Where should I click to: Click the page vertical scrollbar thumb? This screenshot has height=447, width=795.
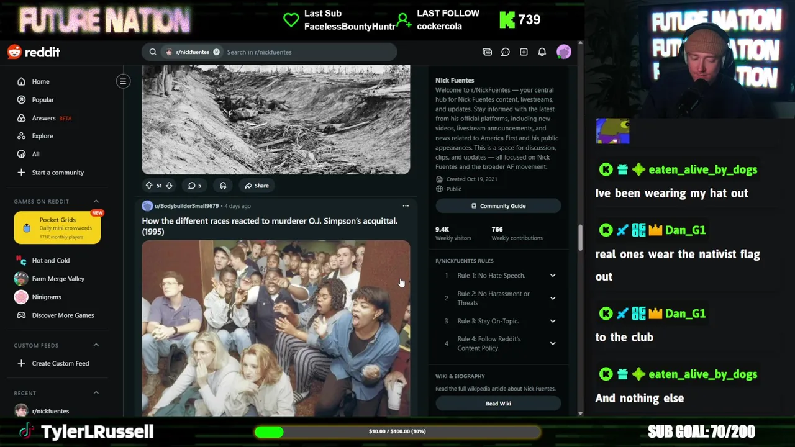[x=580, y=237]
